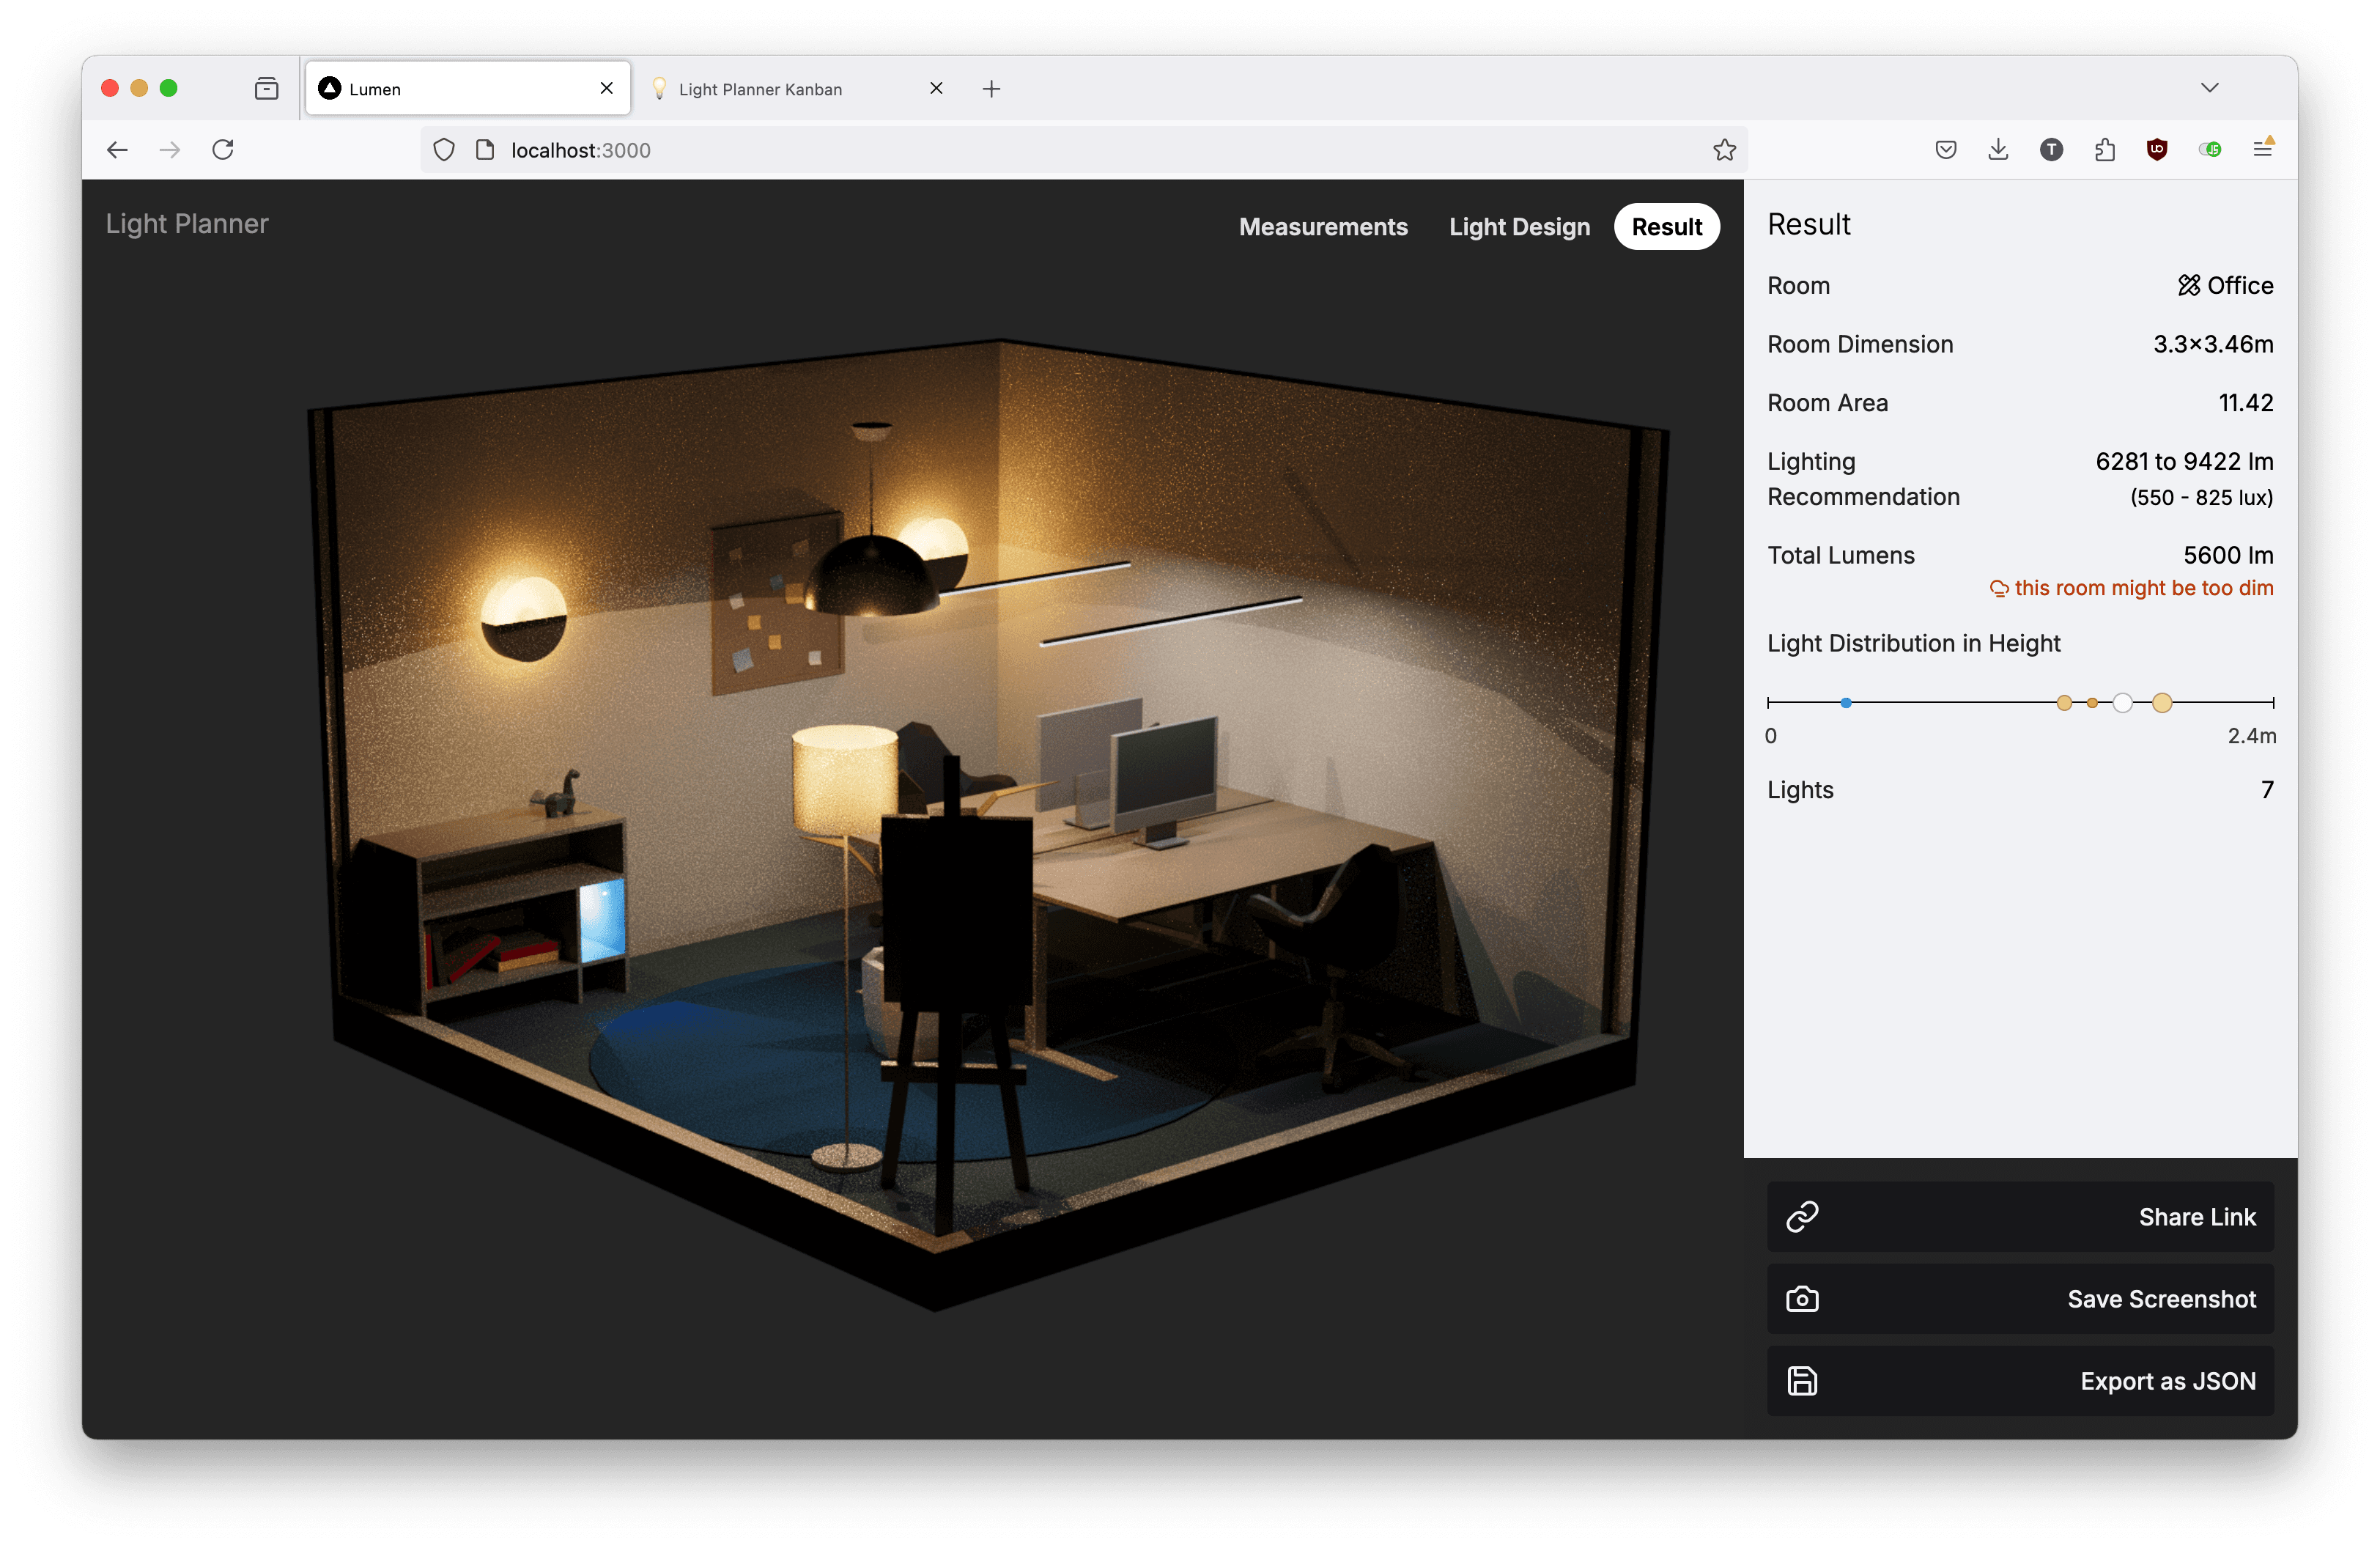Switch to the Measurements step
Screen dimensions: 2380x1548
pyautogui.click(x=1322, y=227)
